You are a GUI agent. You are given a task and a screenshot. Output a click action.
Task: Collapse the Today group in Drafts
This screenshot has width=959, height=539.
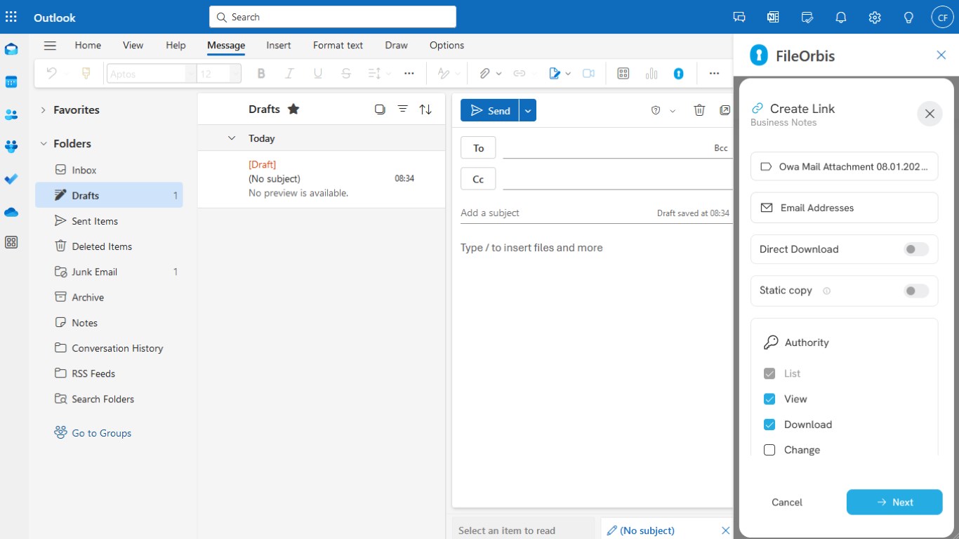pos(232,138)
